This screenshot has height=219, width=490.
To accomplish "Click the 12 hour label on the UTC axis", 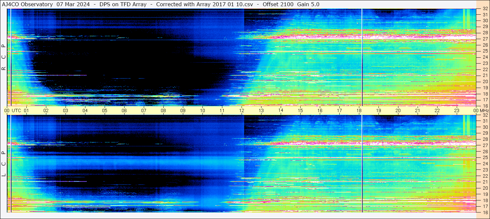I will pyautogui.click(x=242, y=110).
